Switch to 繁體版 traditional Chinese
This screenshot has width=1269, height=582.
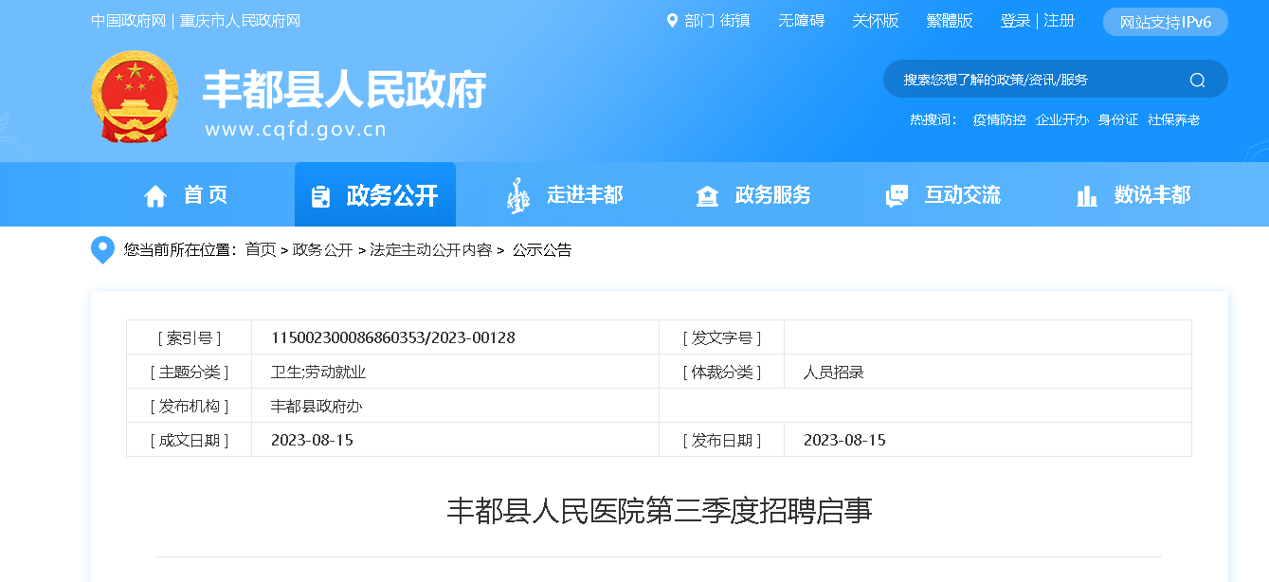pyautogui.click(x=949, y=21)
